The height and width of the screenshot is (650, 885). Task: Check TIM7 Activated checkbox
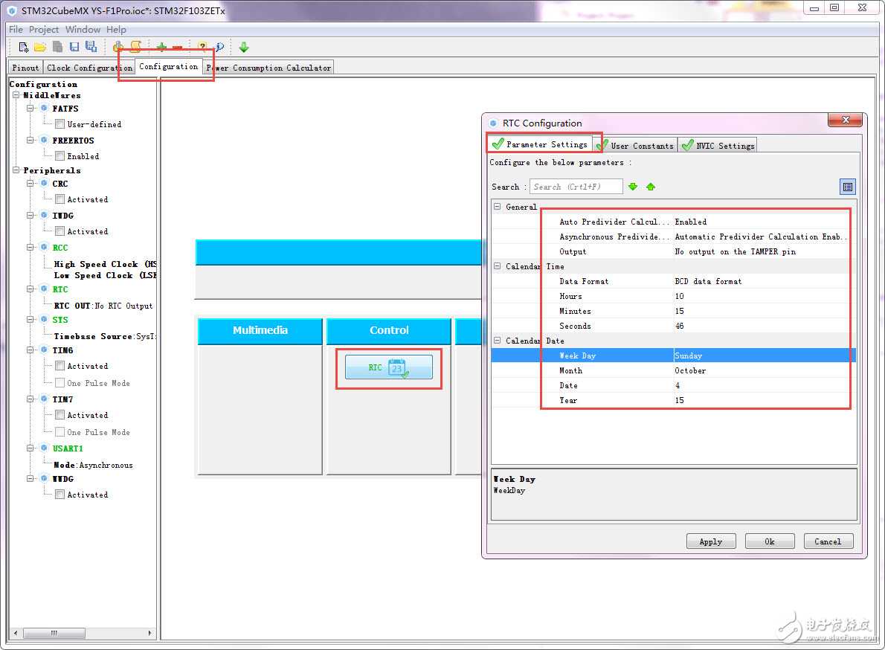(59, 415)
